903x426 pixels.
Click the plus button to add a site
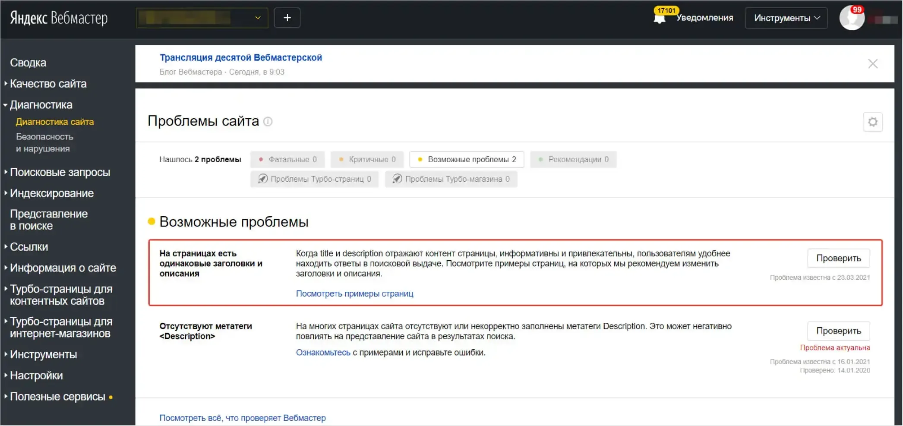pyautogui.click(x=287, y=17)
